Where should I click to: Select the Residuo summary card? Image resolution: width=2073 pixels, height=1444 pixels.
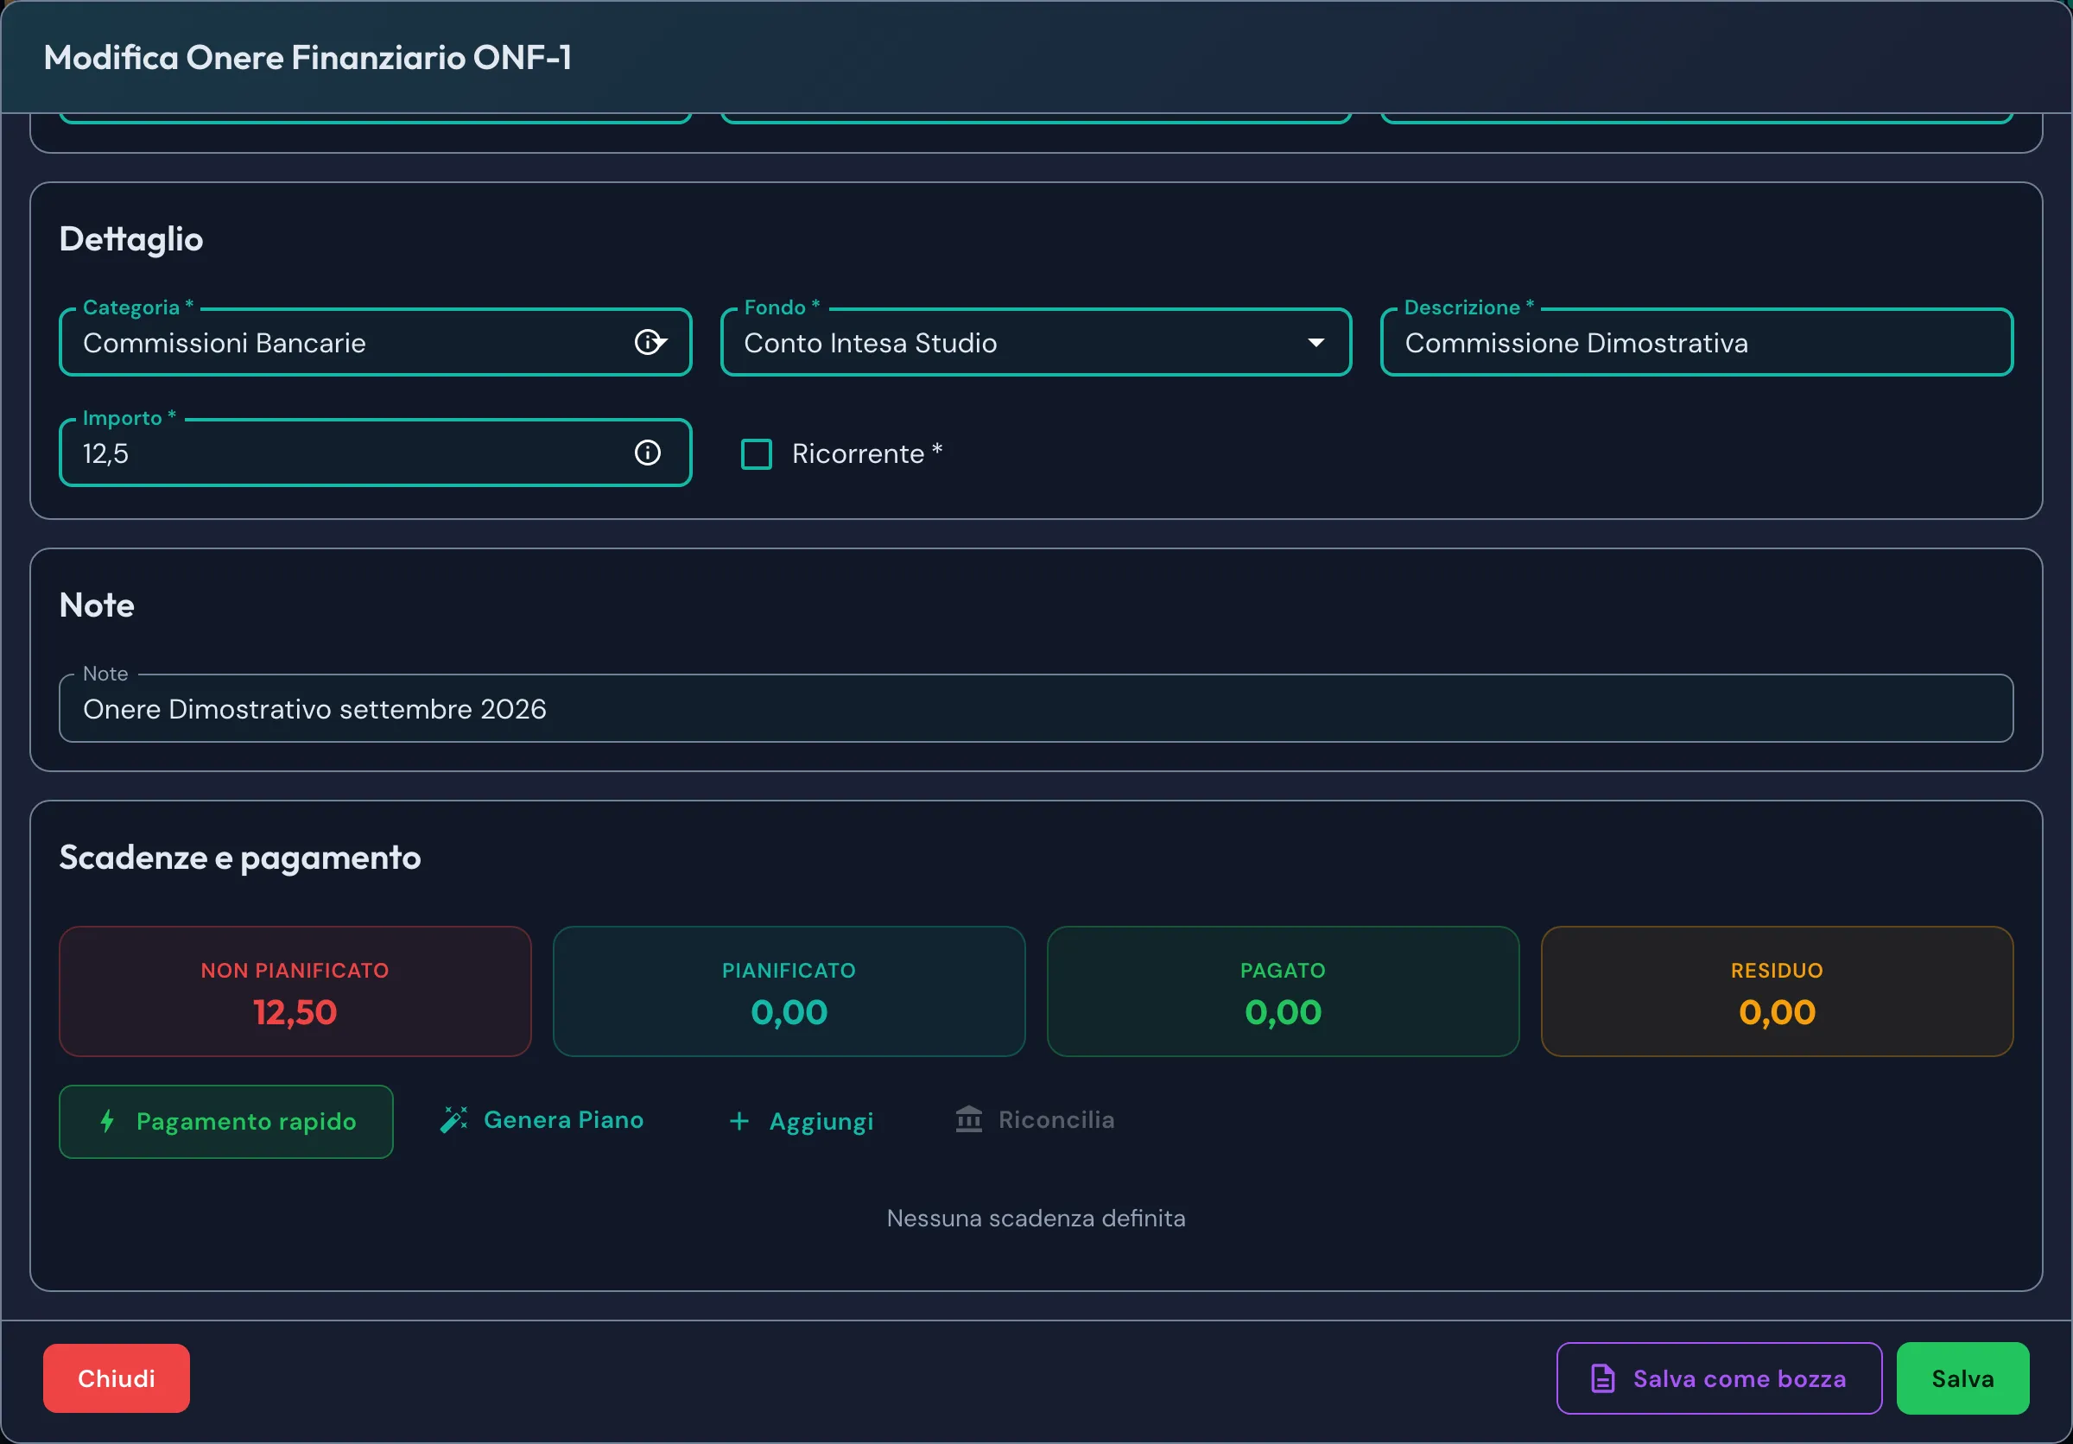[x=1777, y=991]
